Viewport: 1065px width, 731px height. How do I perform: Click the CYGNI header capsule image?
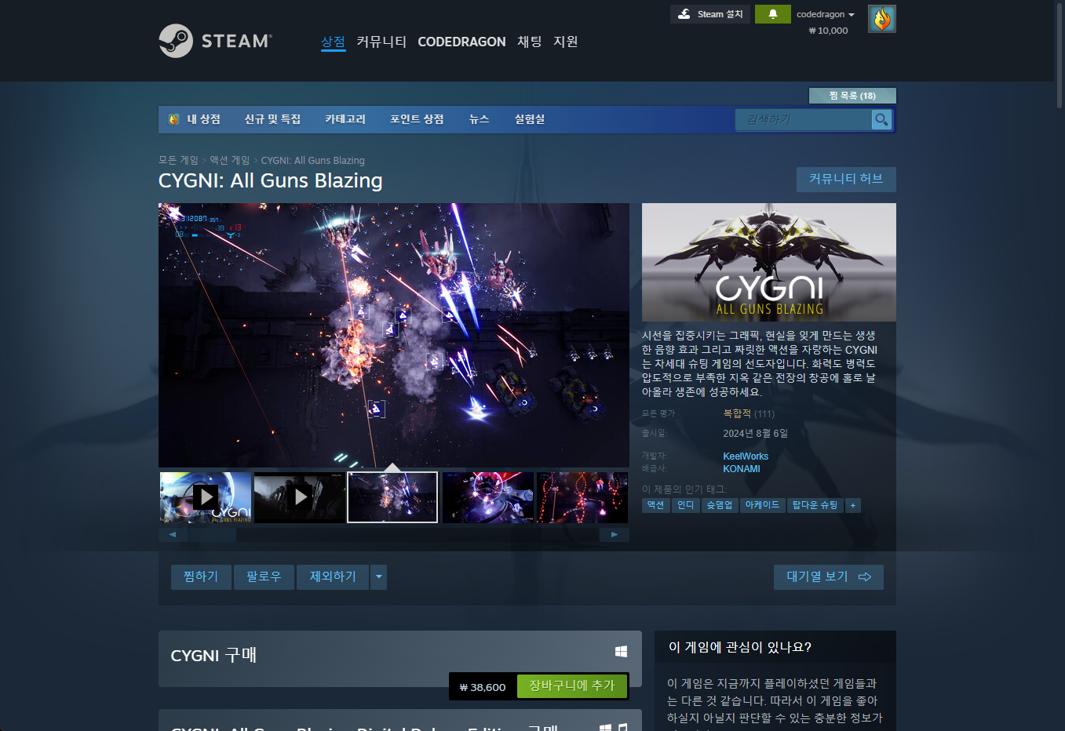(x=769, y=262)
